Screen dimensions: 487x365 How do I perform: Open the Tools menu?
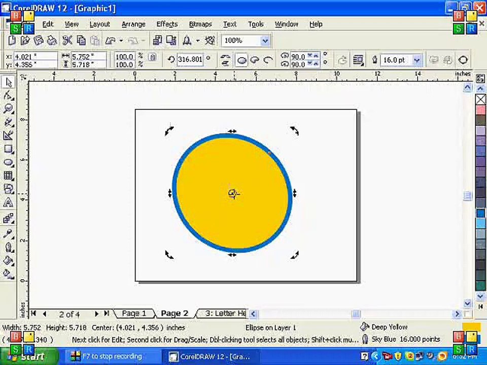[x=256, y=24]
